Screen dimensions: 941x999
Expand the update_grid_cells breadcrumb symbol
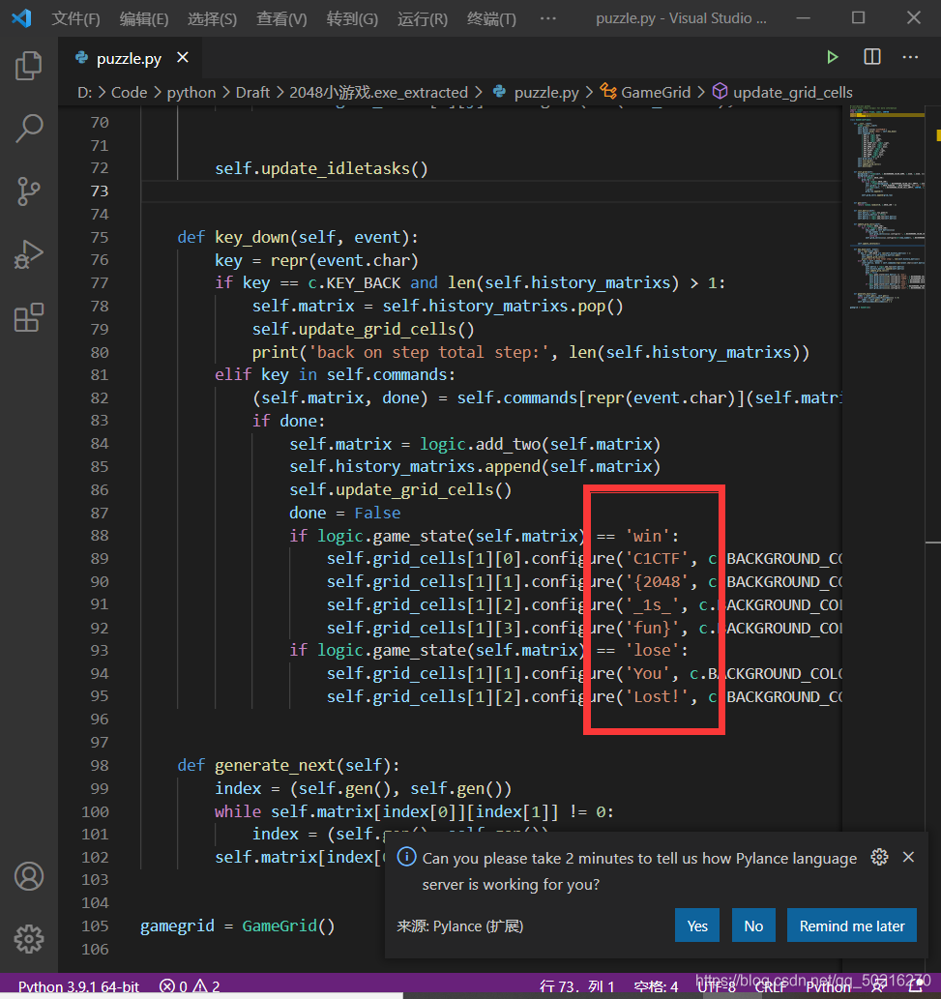point(792,93)
